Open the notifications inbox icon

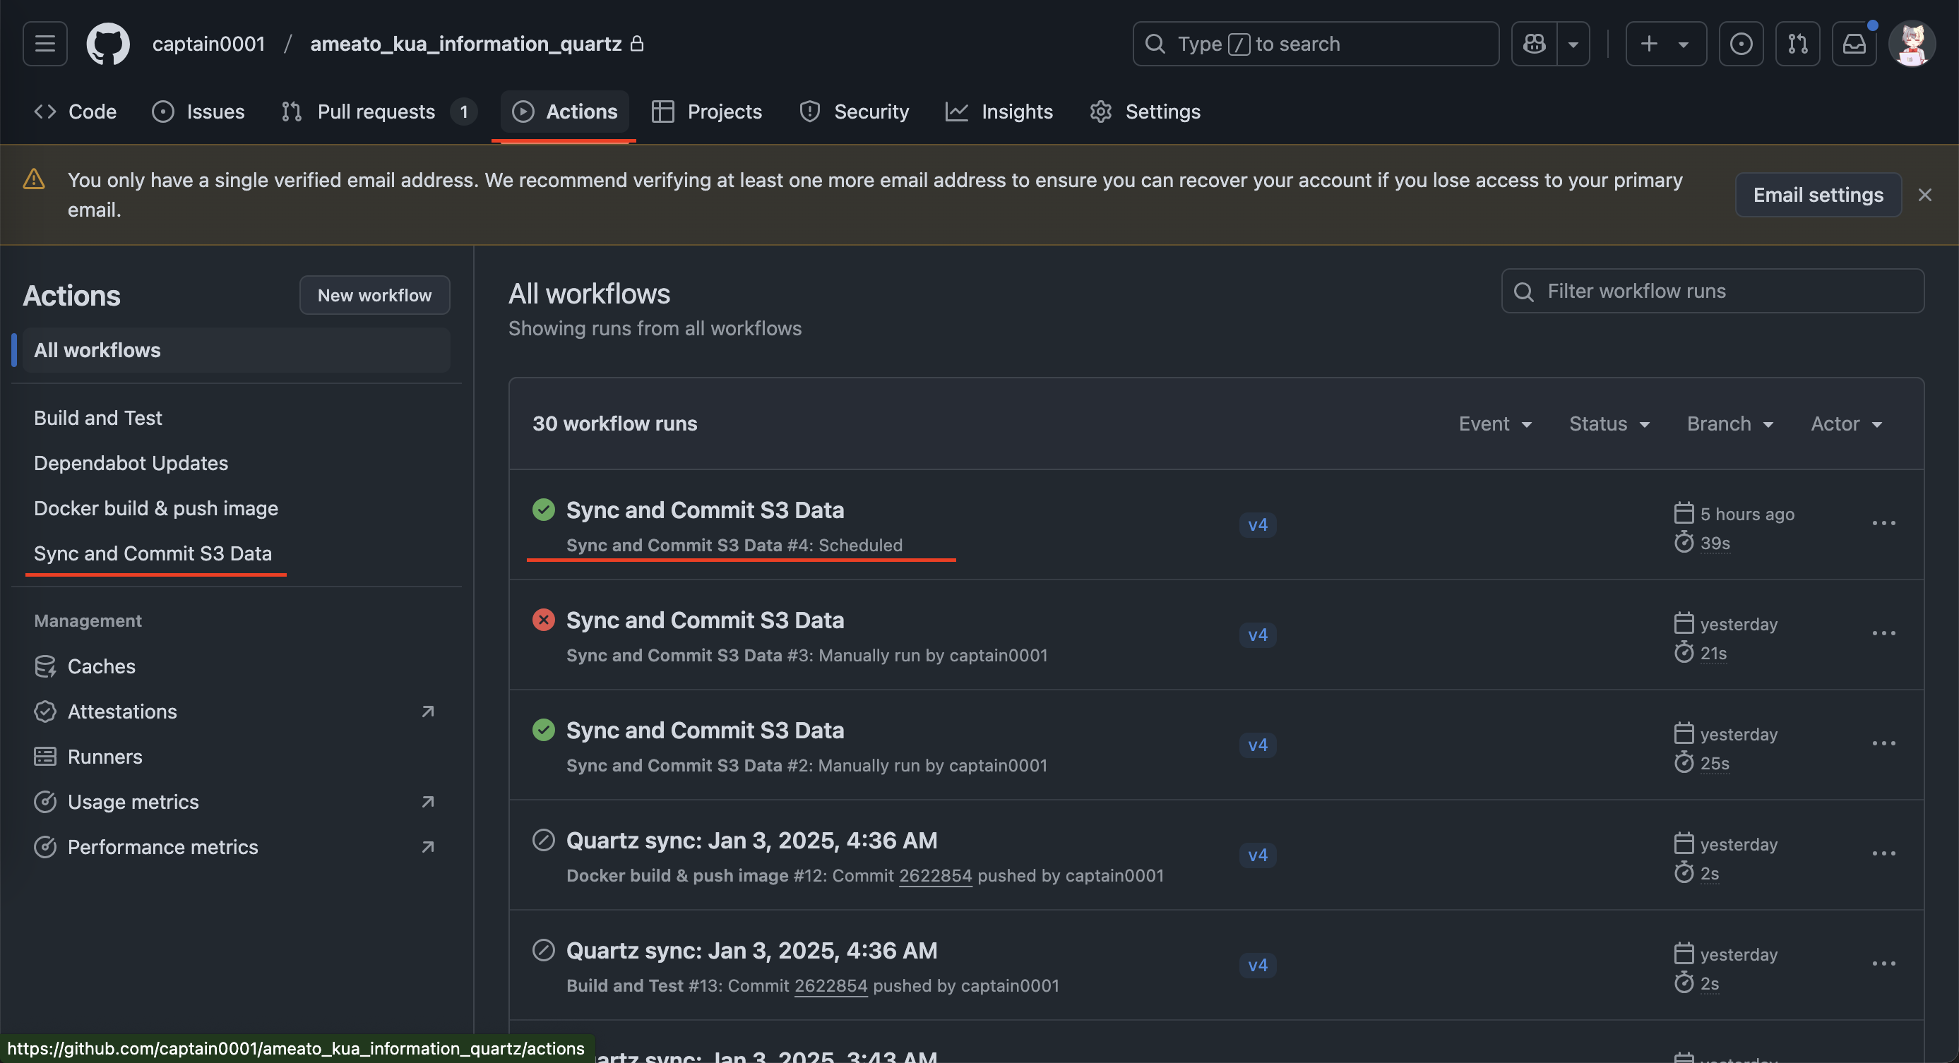(x=1853, y=44)
